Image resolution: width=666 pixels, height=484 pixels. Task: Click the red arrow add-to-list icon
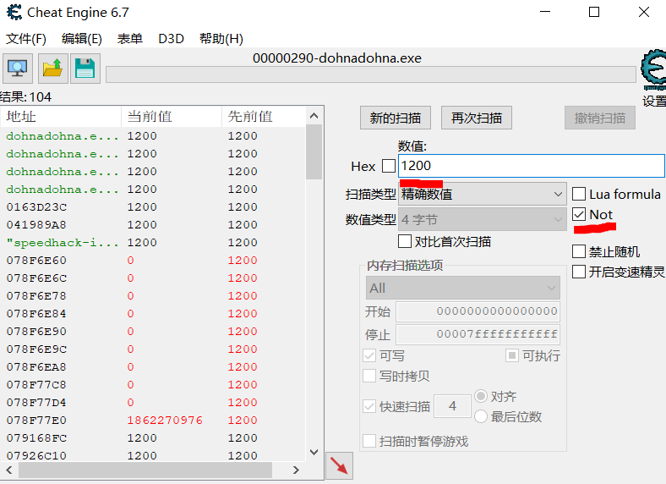click(x=339, y=465)
